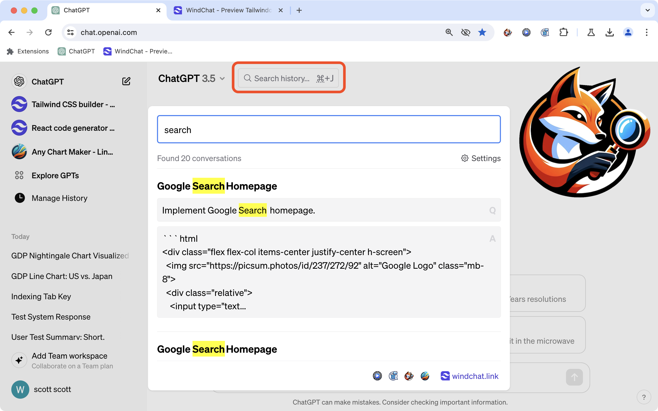This screenshot has width=658, height=411.
Task: Toggle the incognito eye icon in address bar
Action: 466,32
